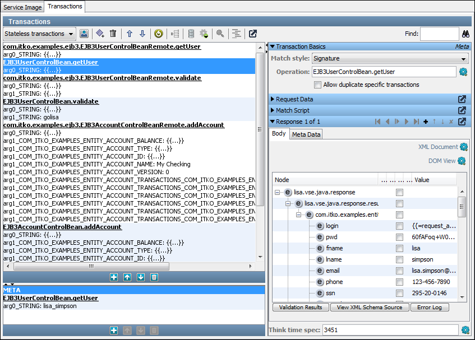The height and width of the screenshot is (340, 475).
Task: Click gear icon next to Think time spec
Action: pyautogui.click(x=465, y=330)
